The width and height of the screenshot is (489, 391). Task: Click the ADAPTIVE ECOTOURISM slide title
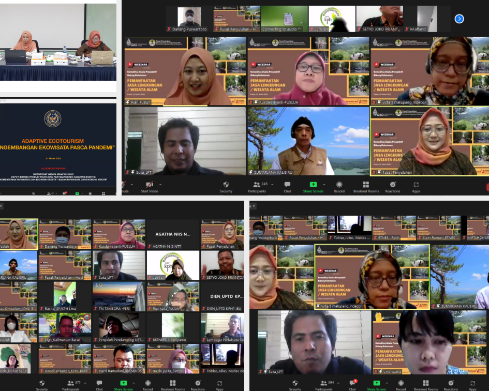pyautogui.click(x=52, y=141)
